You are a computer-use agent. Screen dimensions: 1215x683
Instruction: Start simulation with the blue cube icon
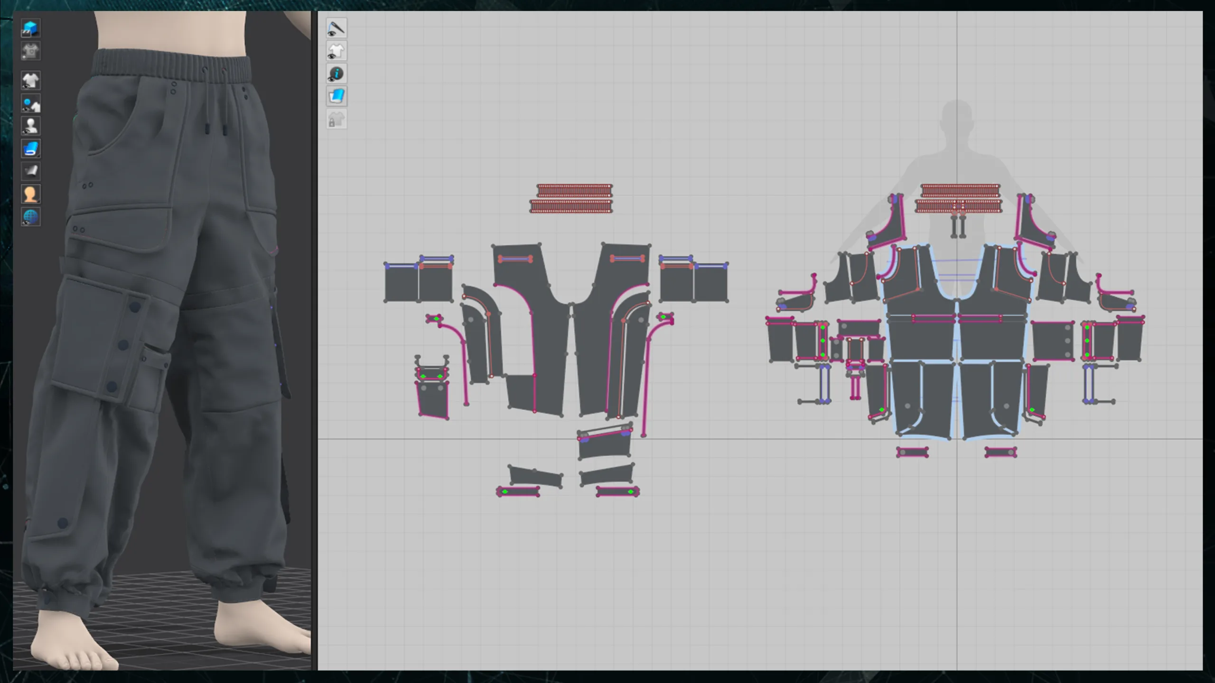click(x=31, y=28)
